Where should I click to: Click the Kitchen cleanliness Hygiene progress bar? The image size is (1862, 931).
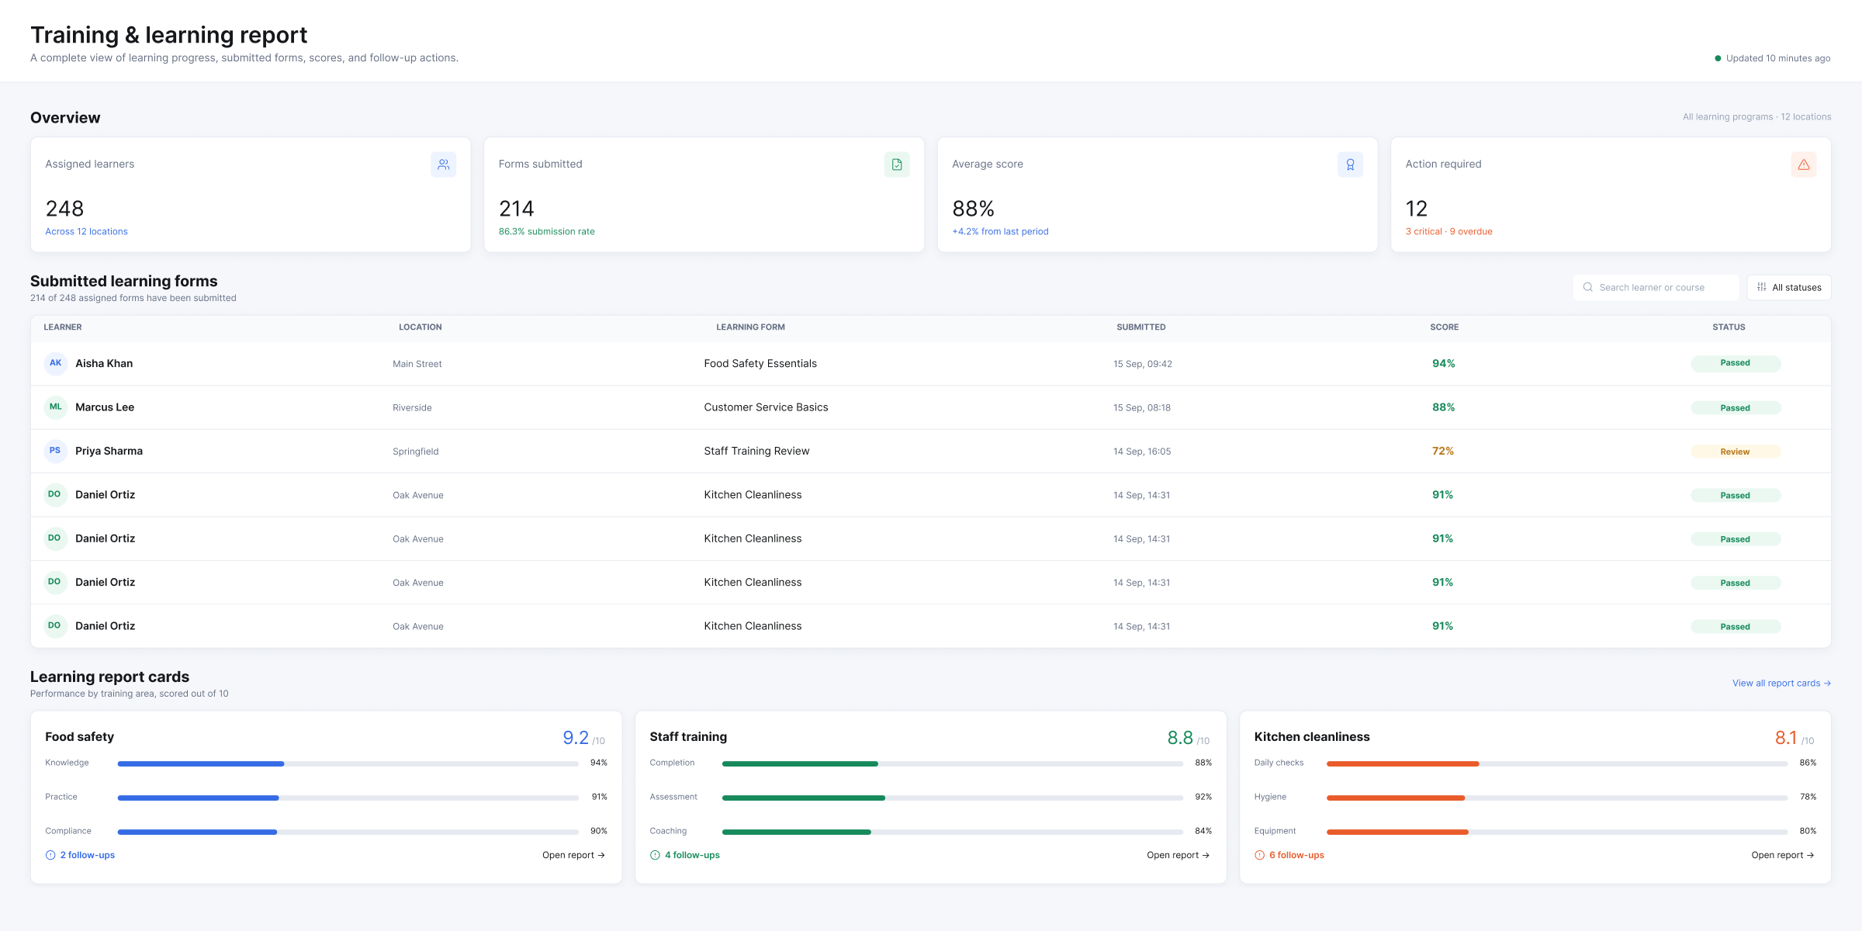click(1557, 798)
